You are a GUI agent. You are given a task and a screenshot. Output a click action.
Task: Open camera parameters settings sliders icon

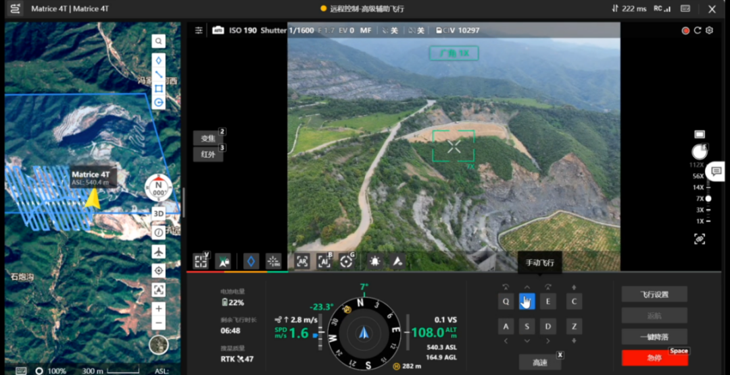pos(199,30)
